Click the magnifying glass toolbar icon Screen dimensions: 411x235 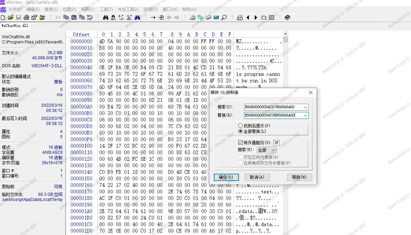(224, 18)
